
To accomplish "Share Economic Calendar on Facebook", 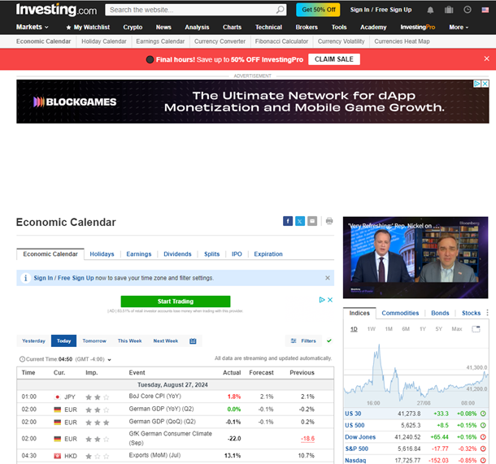I will [x=288, y=221].
